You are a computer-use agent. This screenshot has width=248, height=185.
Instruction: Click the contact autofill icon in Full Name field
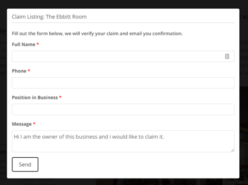[227, 56]
